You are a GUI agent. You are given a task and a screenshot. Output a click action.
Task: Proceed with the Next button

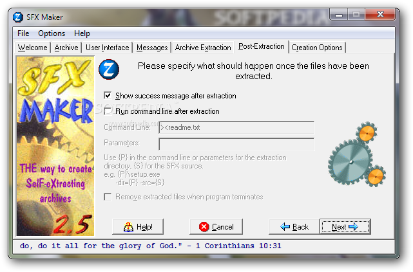pyautogui.click(x=345, y=226)
